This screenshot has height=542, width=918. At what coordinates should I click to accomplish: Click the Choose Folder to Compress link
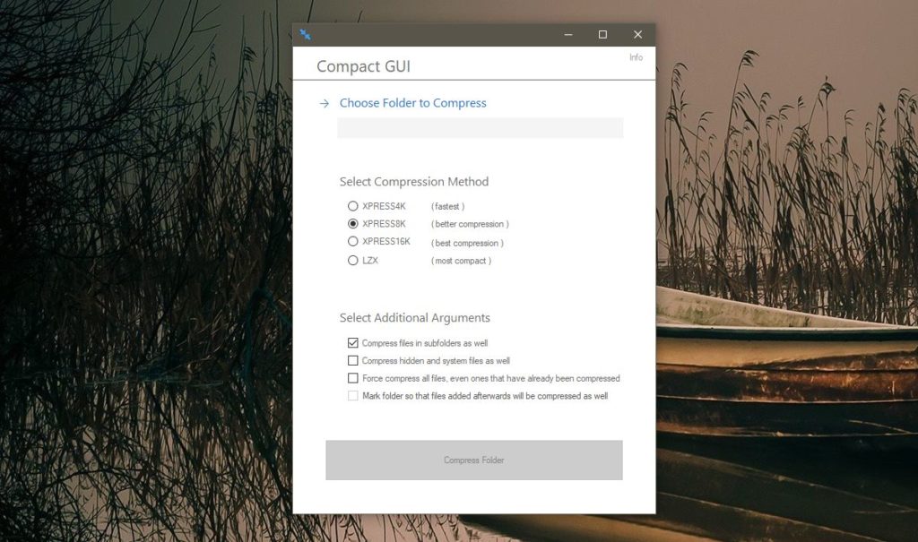[x=412, y=103]
